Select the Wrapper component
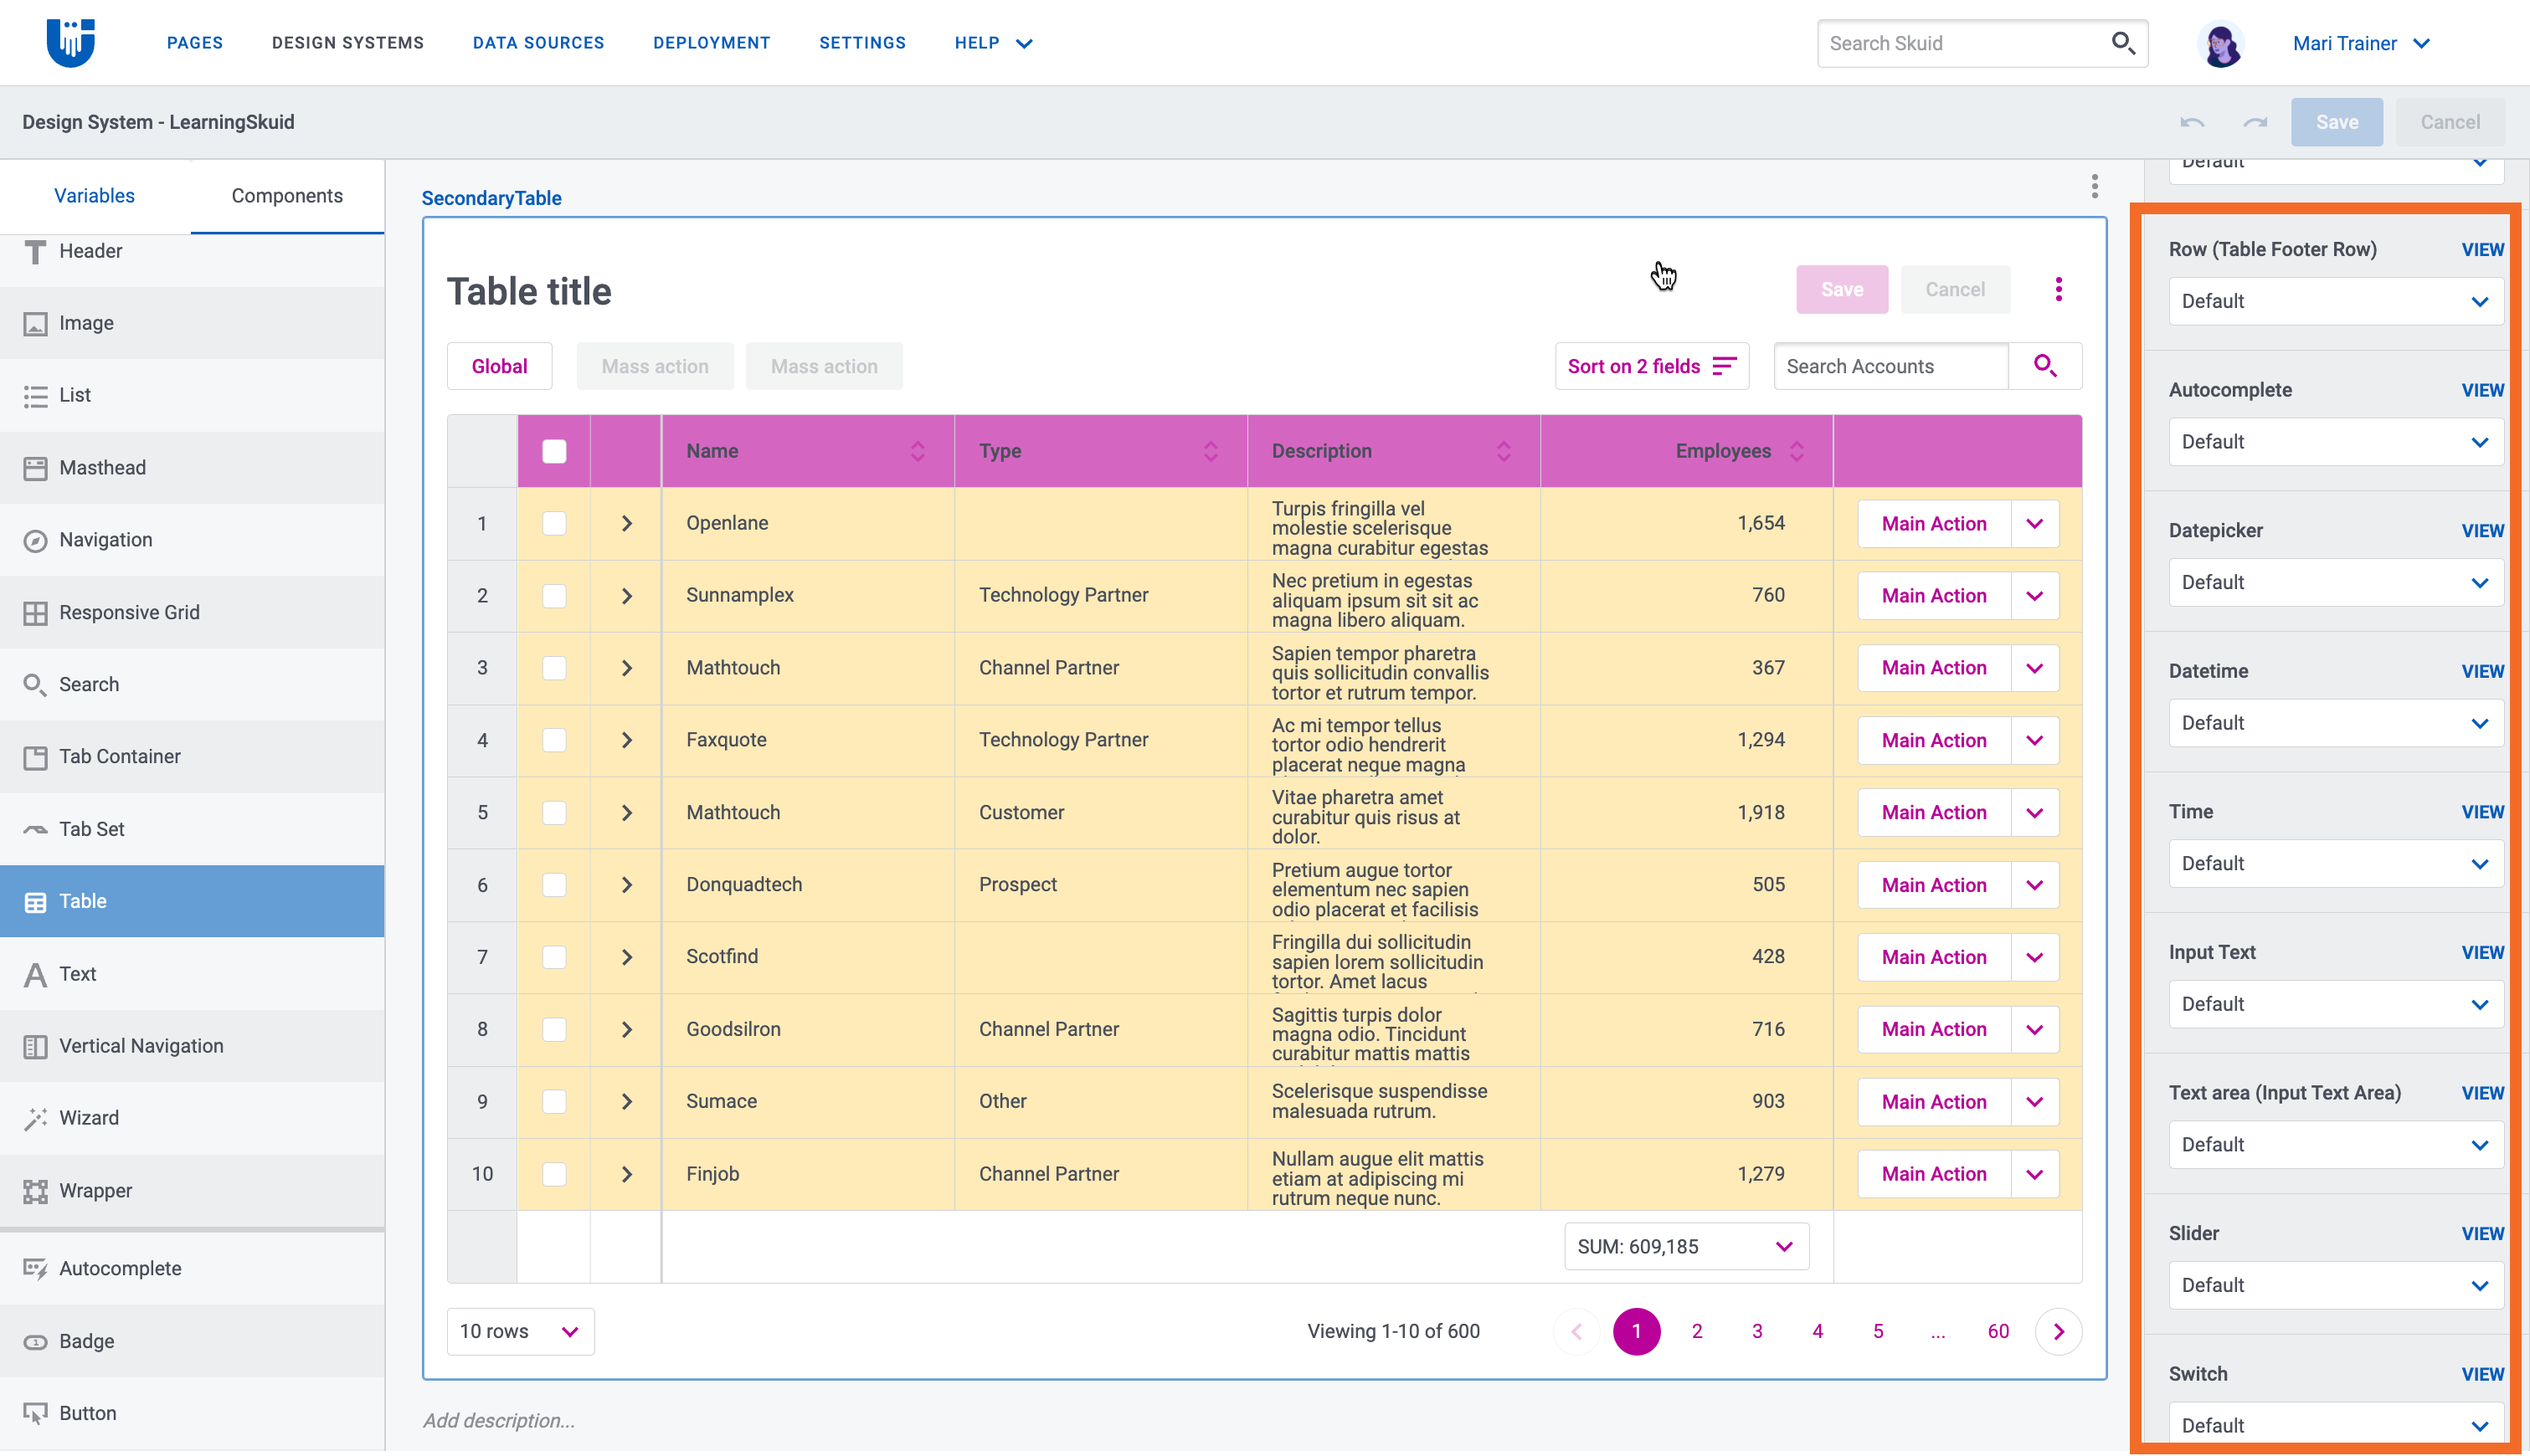 tap(192, 1190)
